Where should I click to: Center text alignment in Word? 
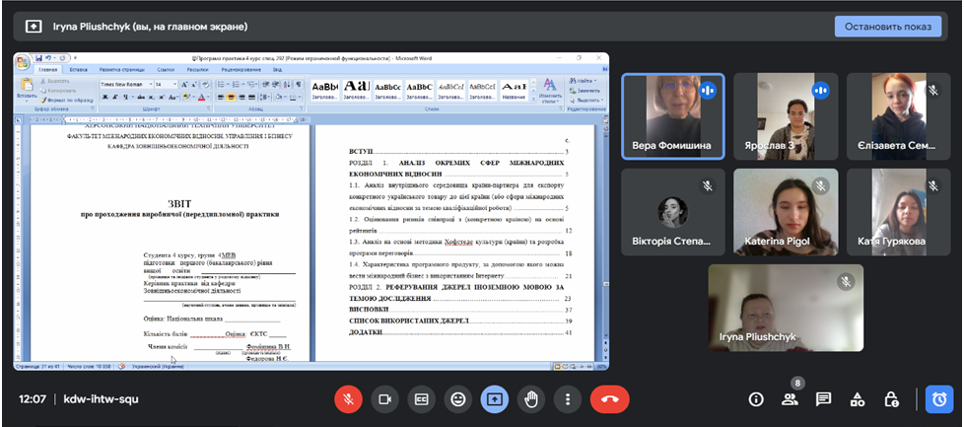coord(232,98)
